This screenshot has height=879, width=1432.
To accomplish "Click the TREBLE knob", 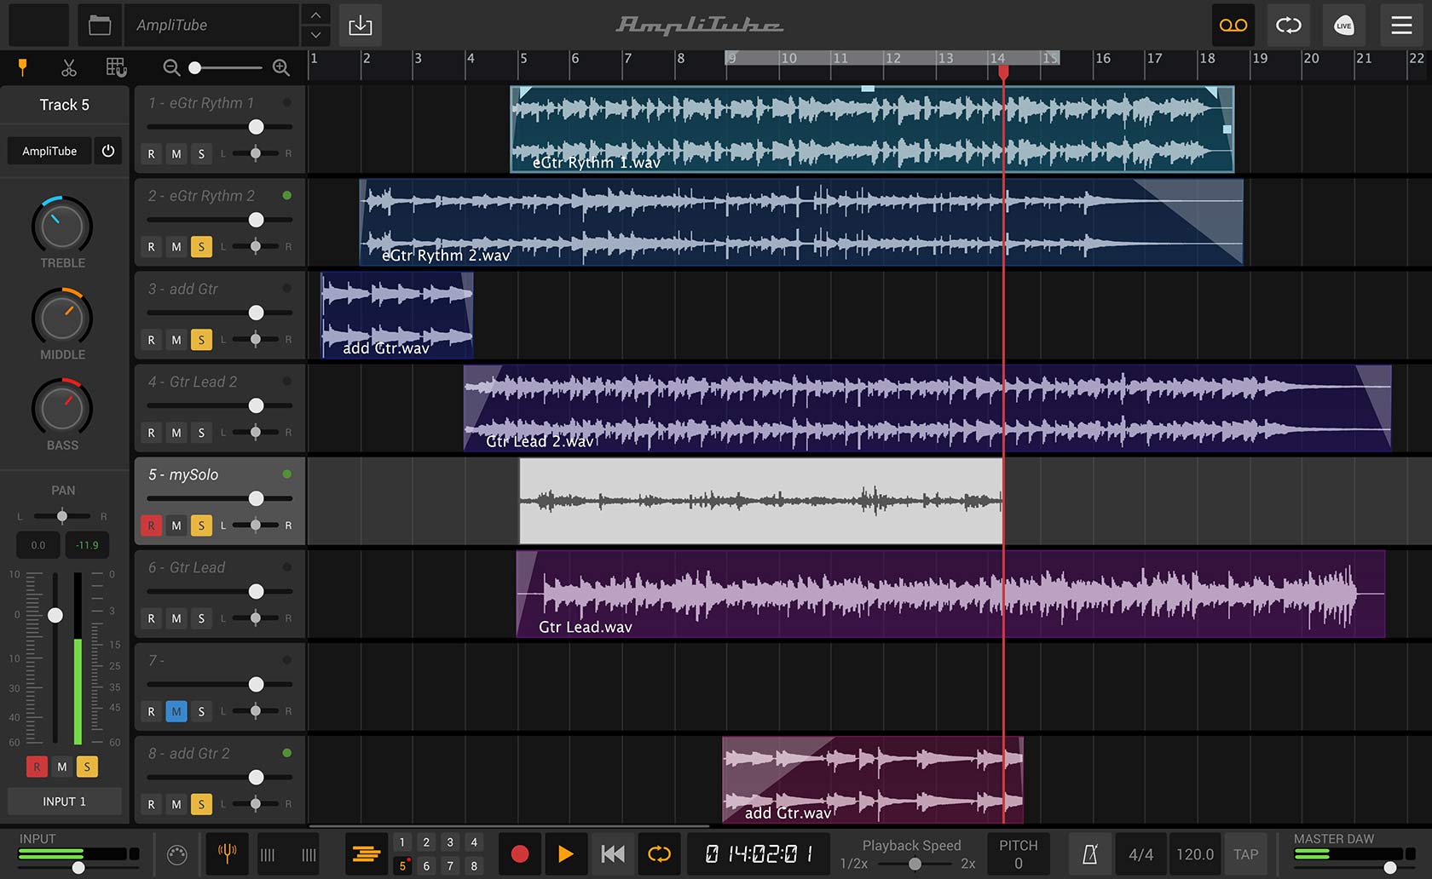I will click(x=62, y=227).
